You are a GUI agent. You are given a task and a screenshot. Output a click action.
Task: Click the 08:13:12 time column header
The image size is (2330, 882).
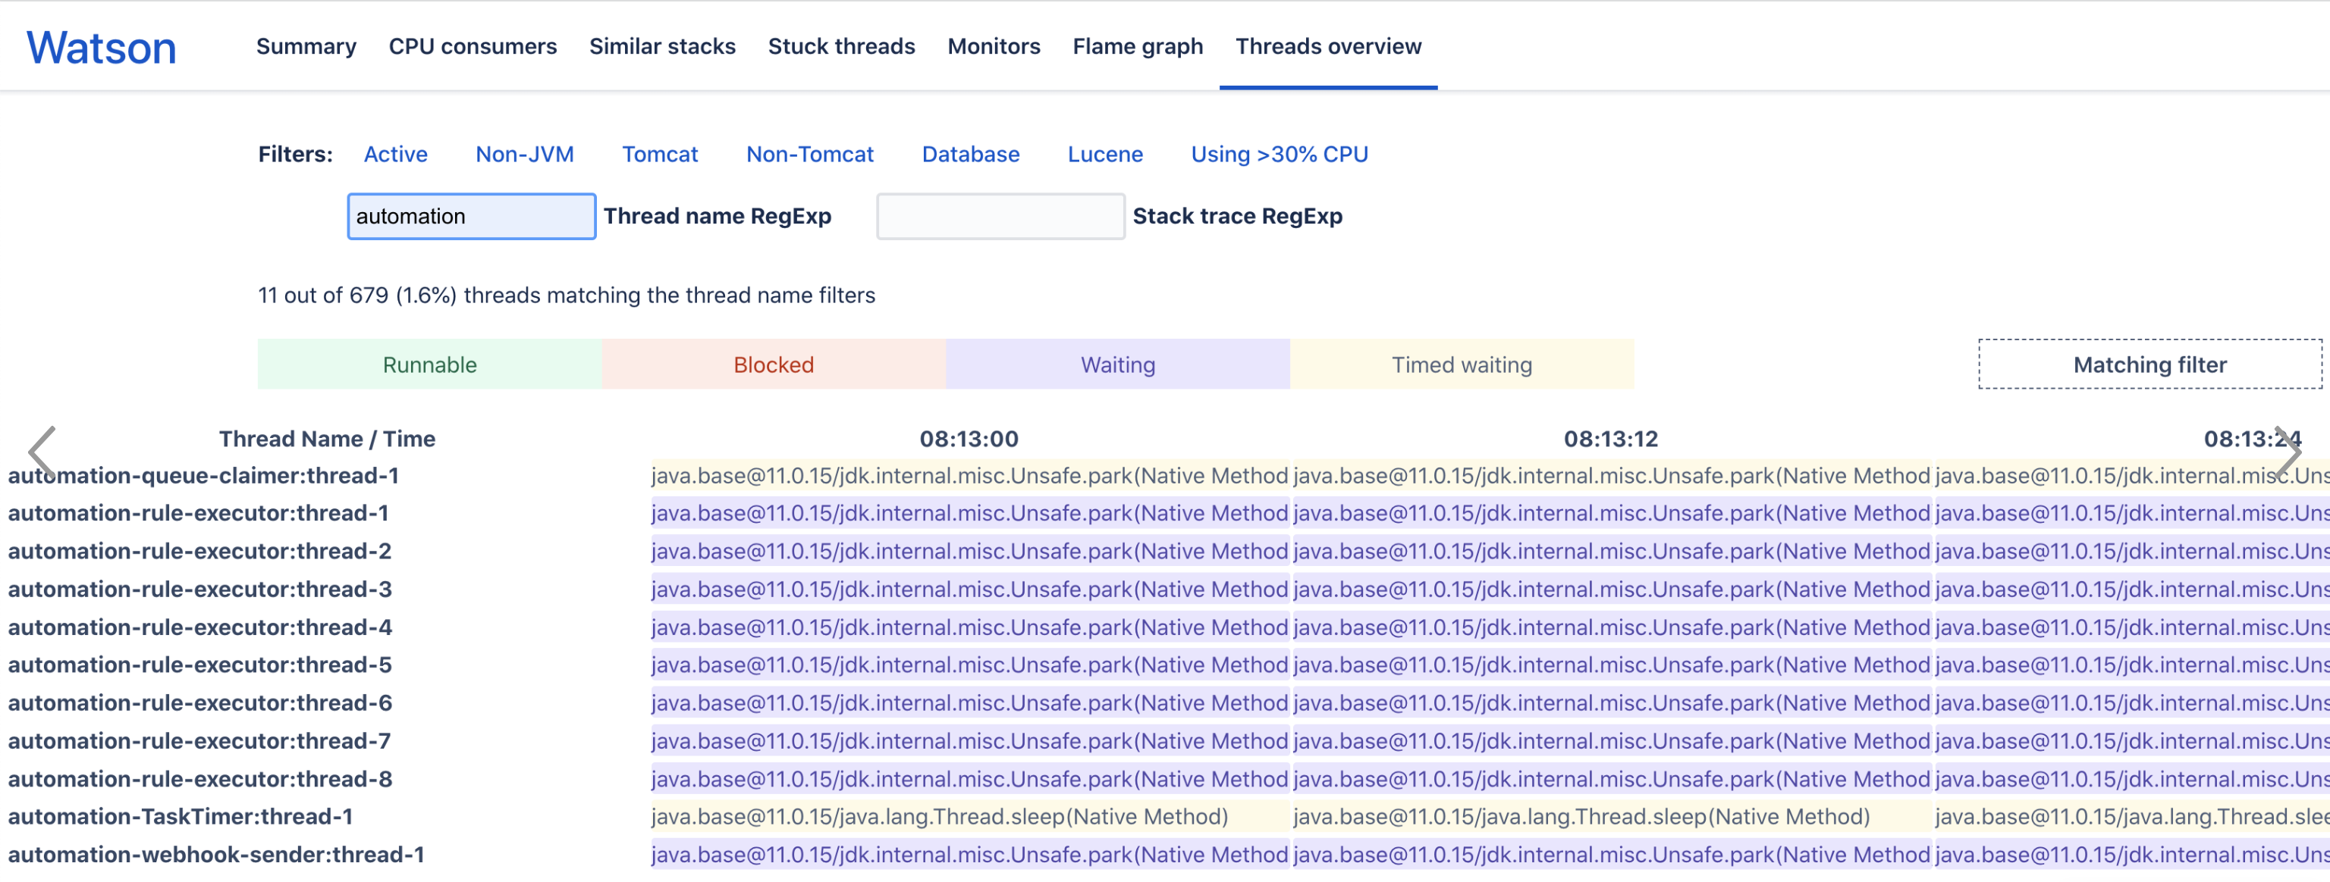click(x=1611, y=438)
